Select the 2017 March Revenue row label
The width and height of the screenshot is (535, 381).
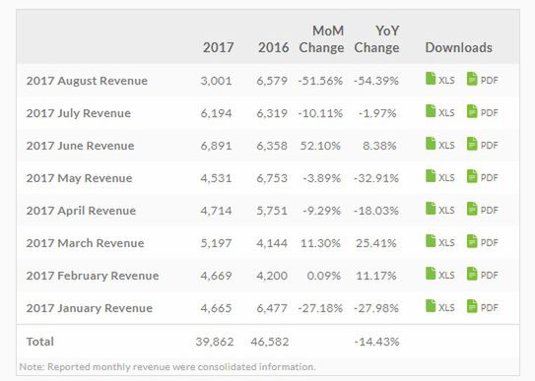[x=86, y=243]
